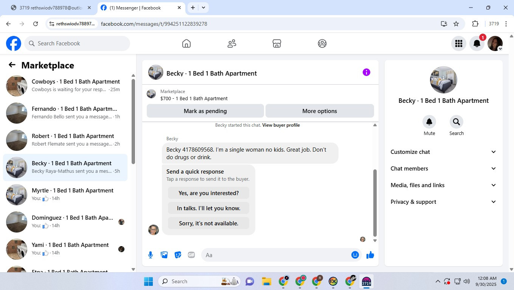Search in conversation magnifier icon
This screenshot has width=514, height=290.
pos(457,122)
